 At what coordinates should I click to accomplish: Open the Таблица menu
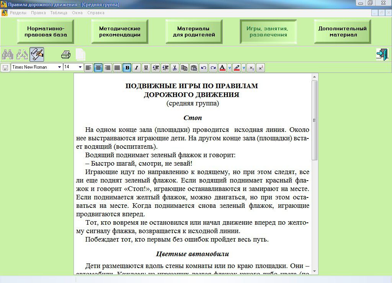(59, 13)
